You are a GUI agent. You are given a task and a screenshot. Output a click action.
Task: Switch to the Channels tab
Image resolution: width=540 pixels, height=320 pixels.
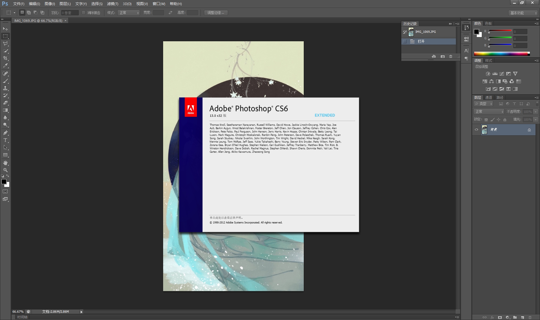(489, 97)
